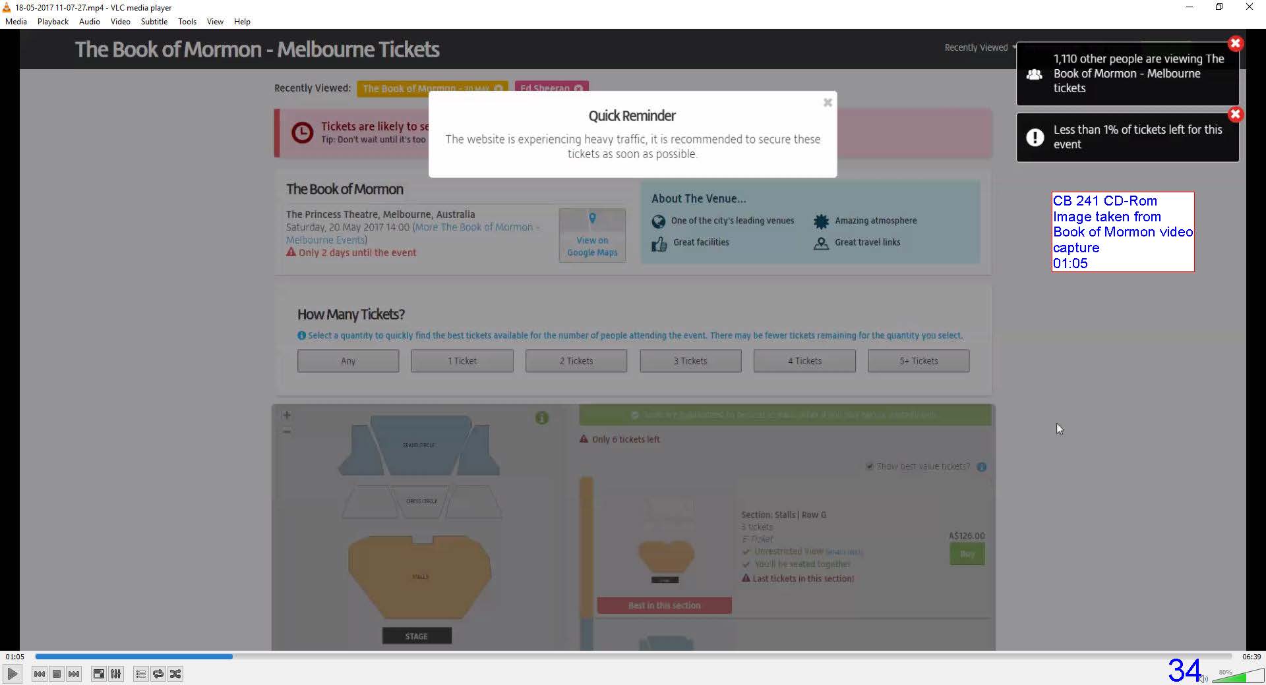The height and width of the screenshot is (685, 1266).
Task: Open the Media menu
Action: (x=16, y=22)
